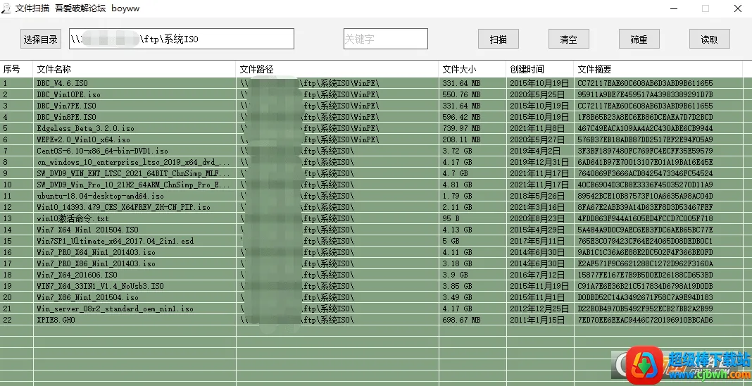The height and width of the screenshot is (386, 752).
Task: Clear results using the 清空 button
Action: [568, 39]
